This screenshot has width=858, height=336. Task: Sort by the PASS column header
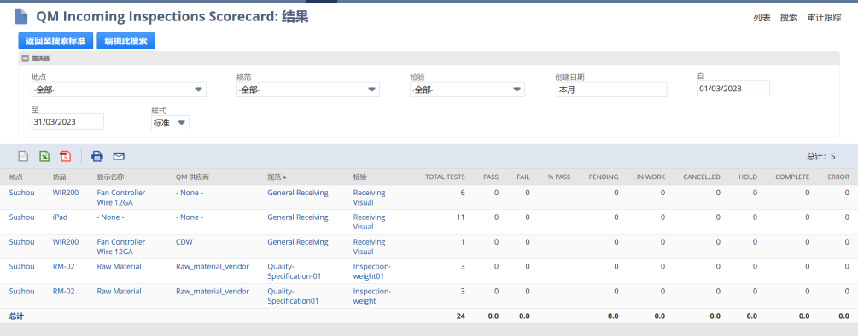(491, 177)
